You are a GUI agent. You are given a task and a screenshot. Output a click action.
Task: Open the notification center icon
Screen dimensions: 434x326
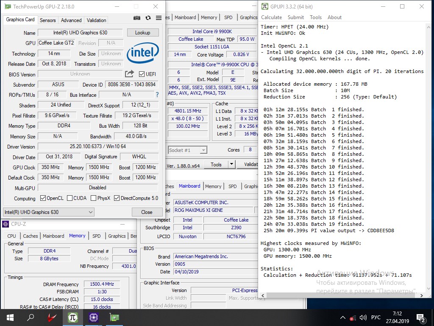click(x=421, y=318)
